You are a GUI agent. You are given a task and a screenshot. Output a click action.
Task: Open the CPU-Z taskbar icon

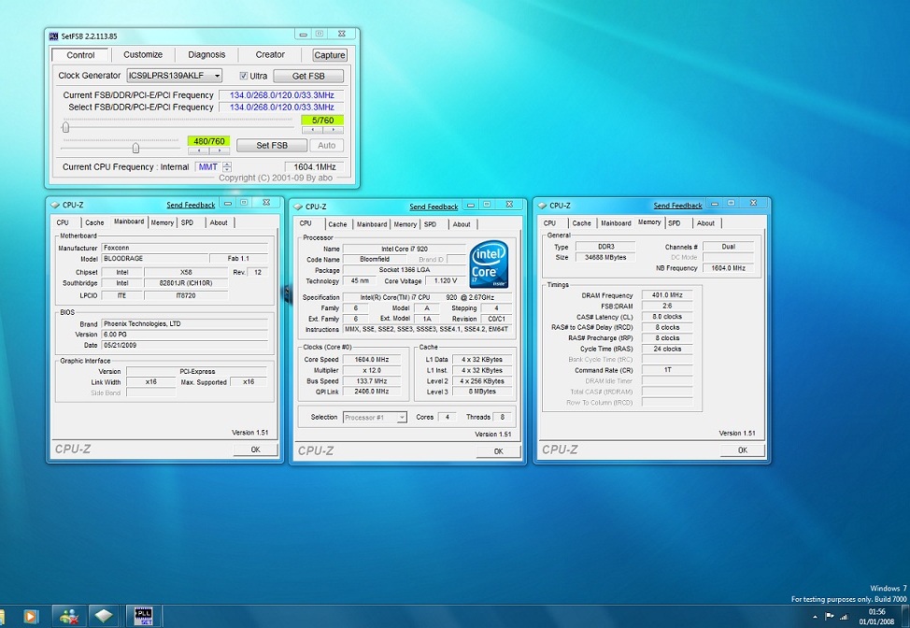104,616
